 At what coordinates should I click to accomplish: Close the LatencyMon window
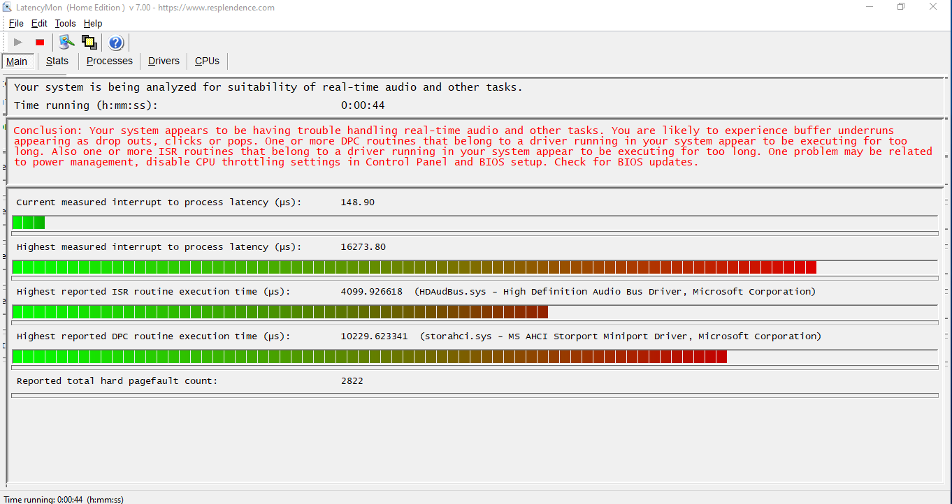(933, 7)
